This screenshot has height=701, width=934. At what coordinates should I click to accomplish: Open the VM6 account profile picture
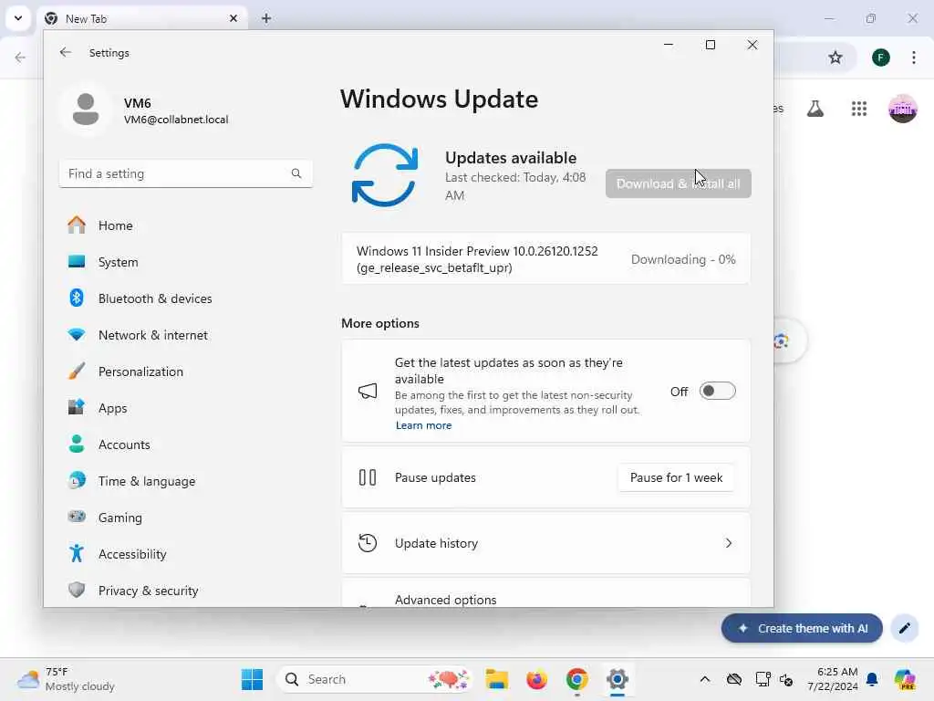(86, 110)
